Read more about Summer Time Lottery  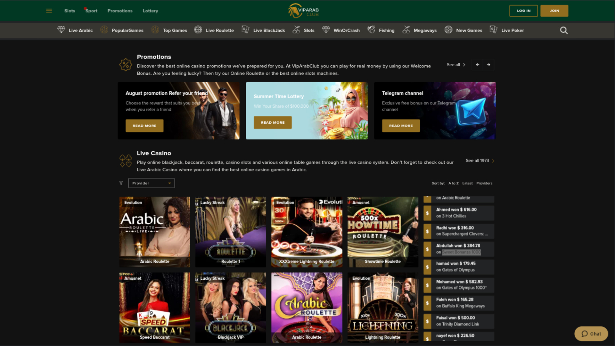pyautogui.click(x=273, y=122)
